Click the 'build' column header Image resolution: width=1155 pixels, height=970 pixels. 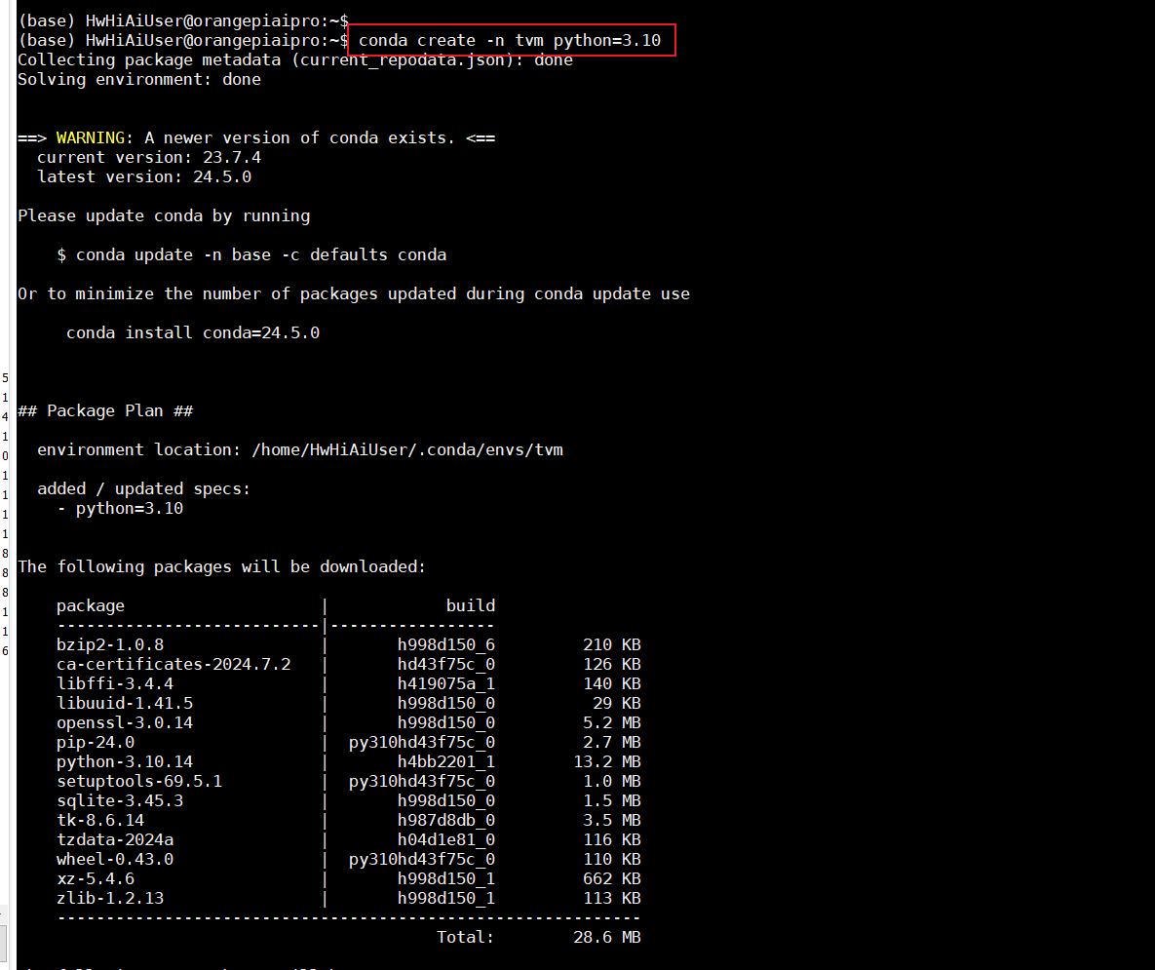[x=471, y=605]
